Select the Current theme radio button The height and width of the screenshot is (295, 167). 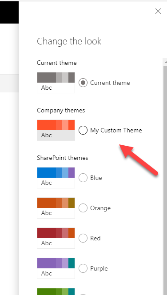coord(83,83)
